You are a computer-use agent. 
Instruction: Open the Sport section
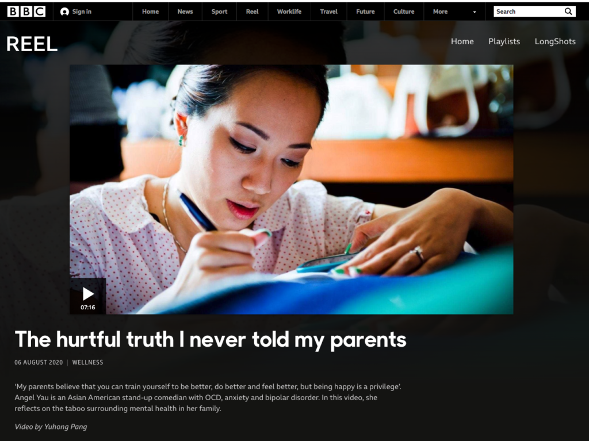(219, 11)
